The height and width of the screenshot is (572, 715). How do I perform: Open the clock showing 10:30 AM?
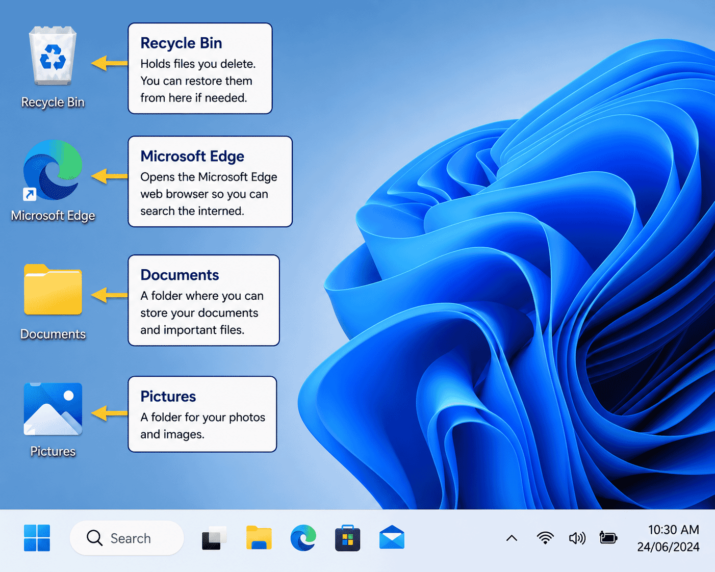[x=673, y=530]
